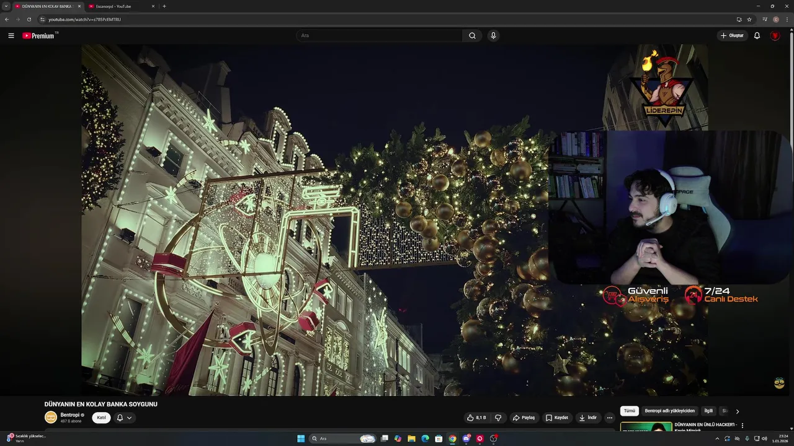The height and width of the screenshot is (446, 794).
Task: Start voice search with microphone icon
Action: [493, 35]
